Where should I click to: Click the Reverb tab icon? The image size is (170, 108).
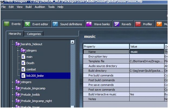tap(116, 24)
